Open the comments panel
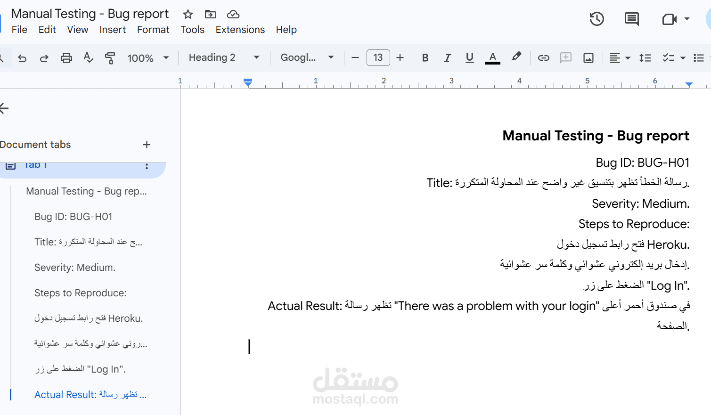The image size is (711, 415). tap(631, 19)
